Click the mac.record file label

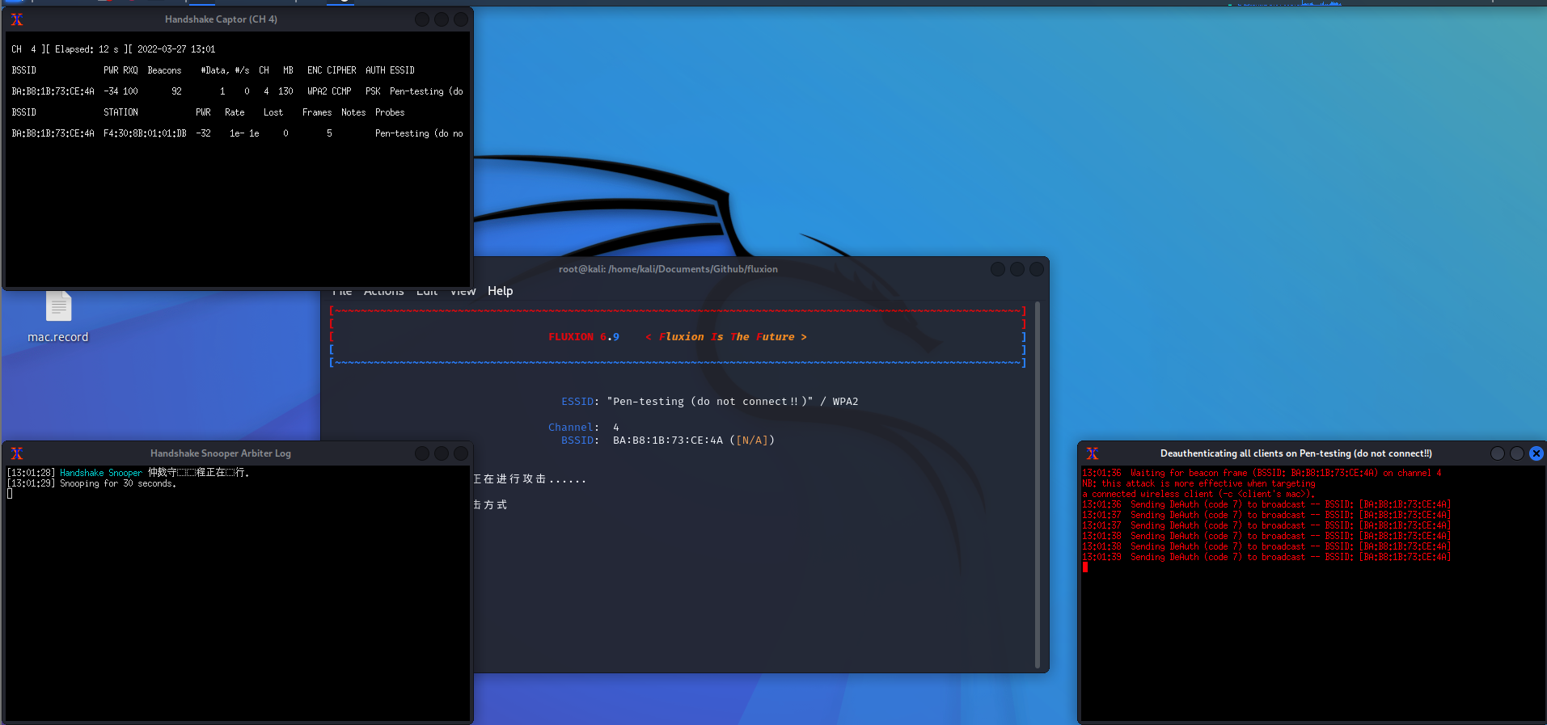click(58, 337)
